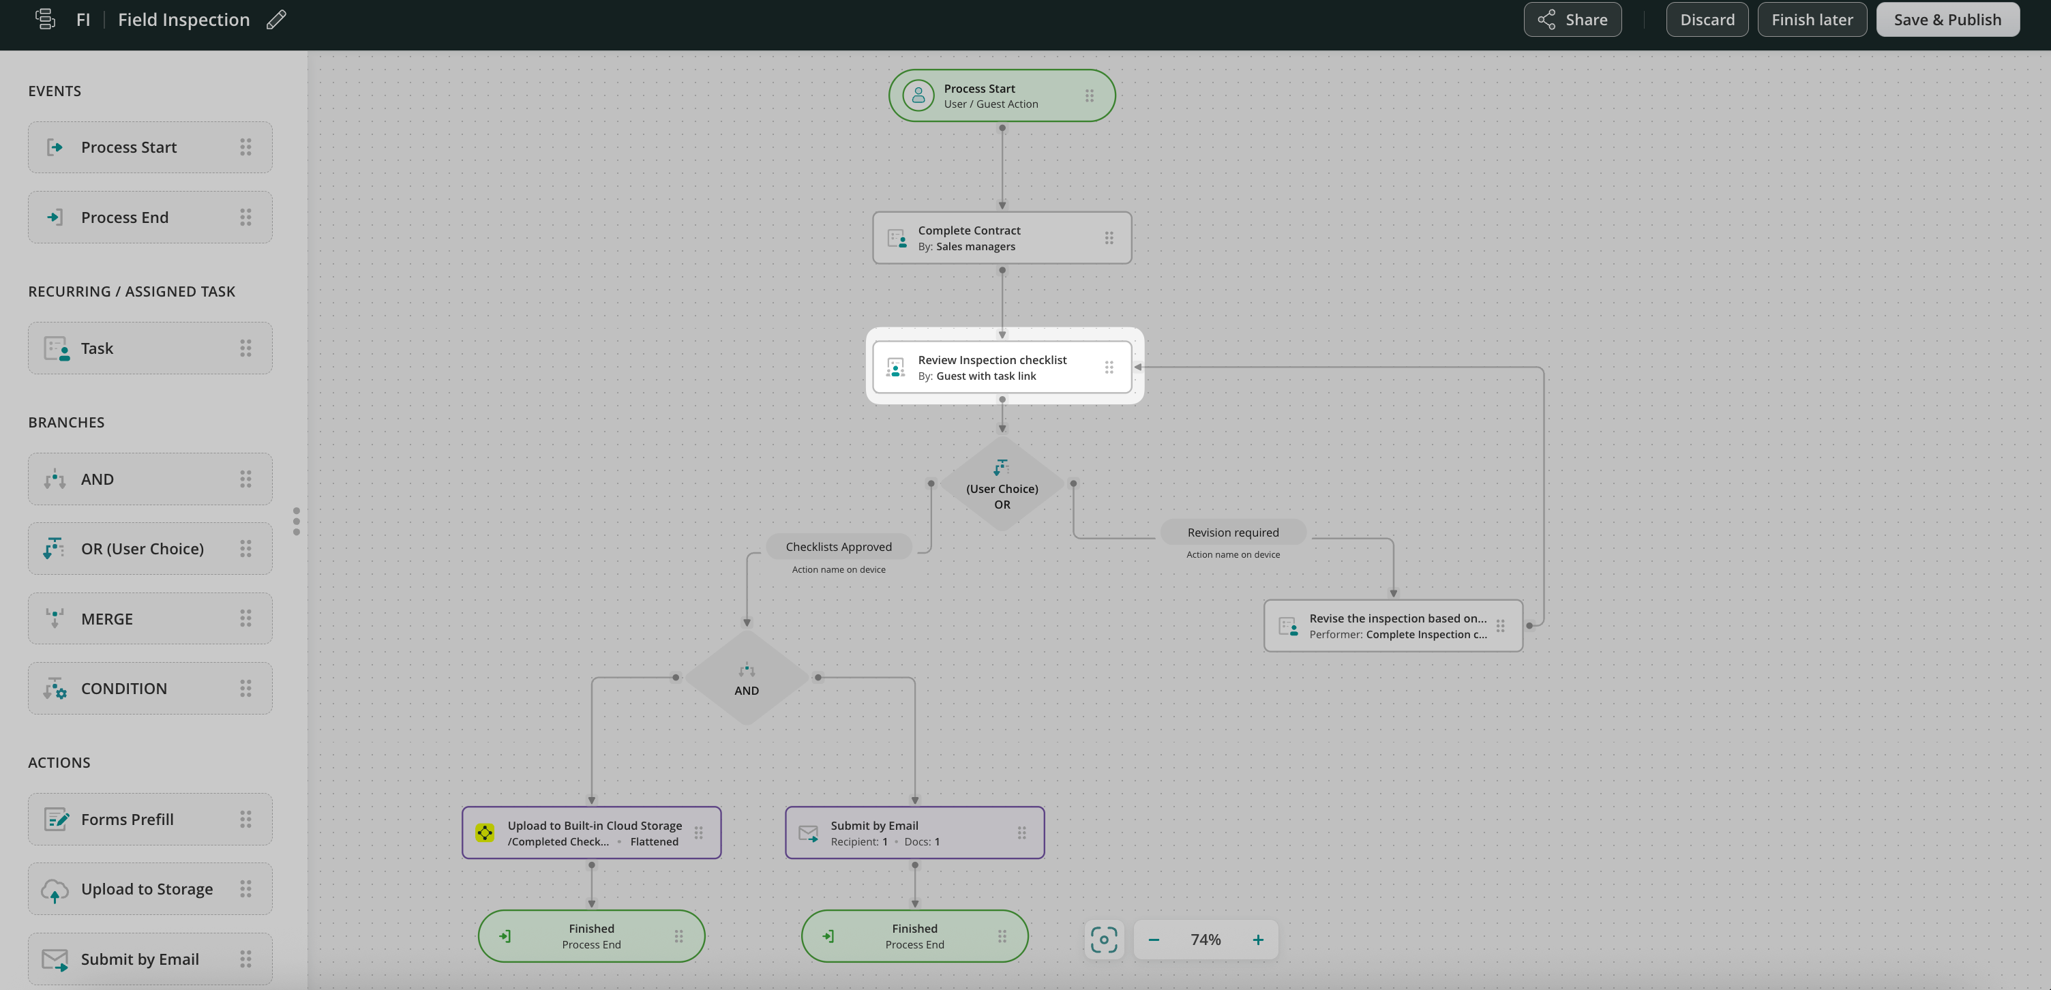Click the Revision required branch label
Image resolution: width=2051 pixels, height=990 pixels.
1233,532
